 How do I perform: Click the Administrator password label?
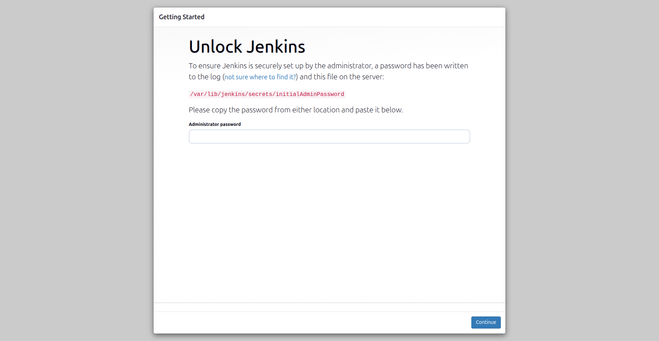coord(215,124)
